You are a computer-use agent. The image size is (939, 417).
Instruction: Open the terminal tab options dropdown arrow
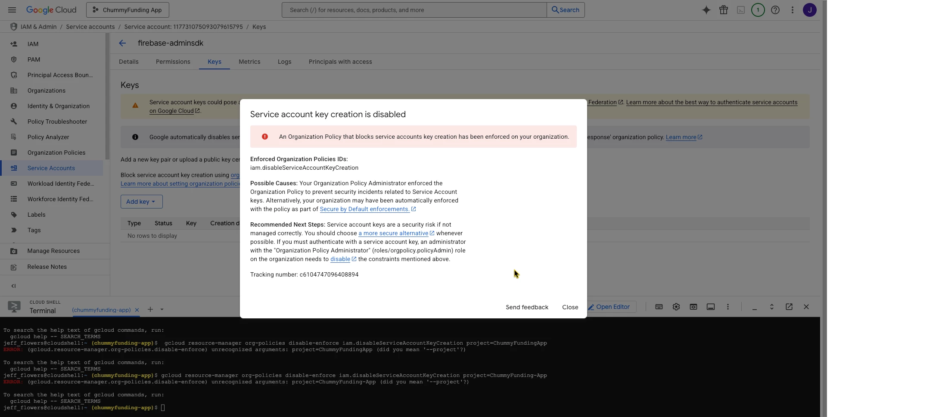point(162,309)
